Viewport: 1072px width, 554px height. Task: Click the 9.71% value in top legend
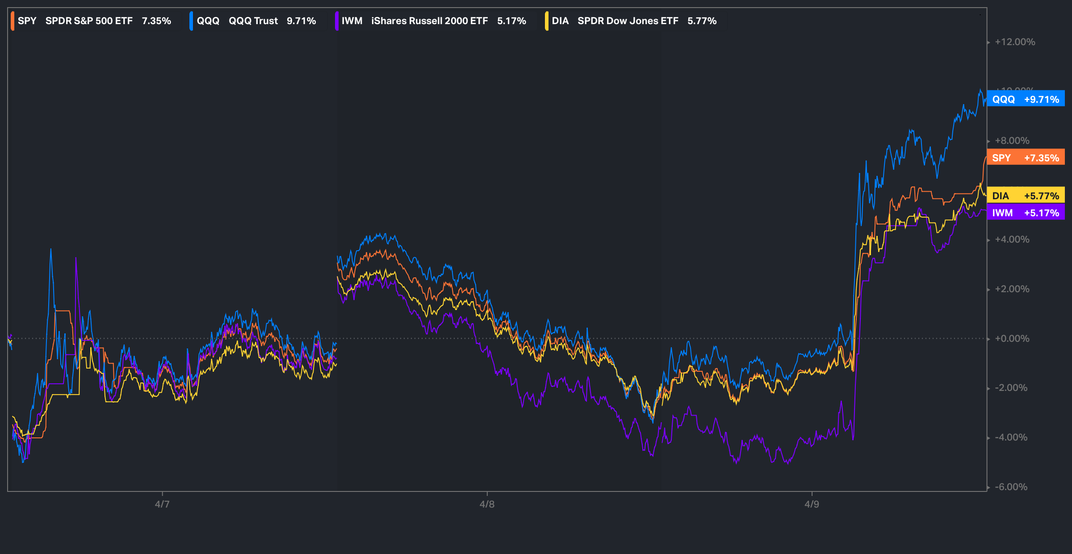tap(301, 21)
